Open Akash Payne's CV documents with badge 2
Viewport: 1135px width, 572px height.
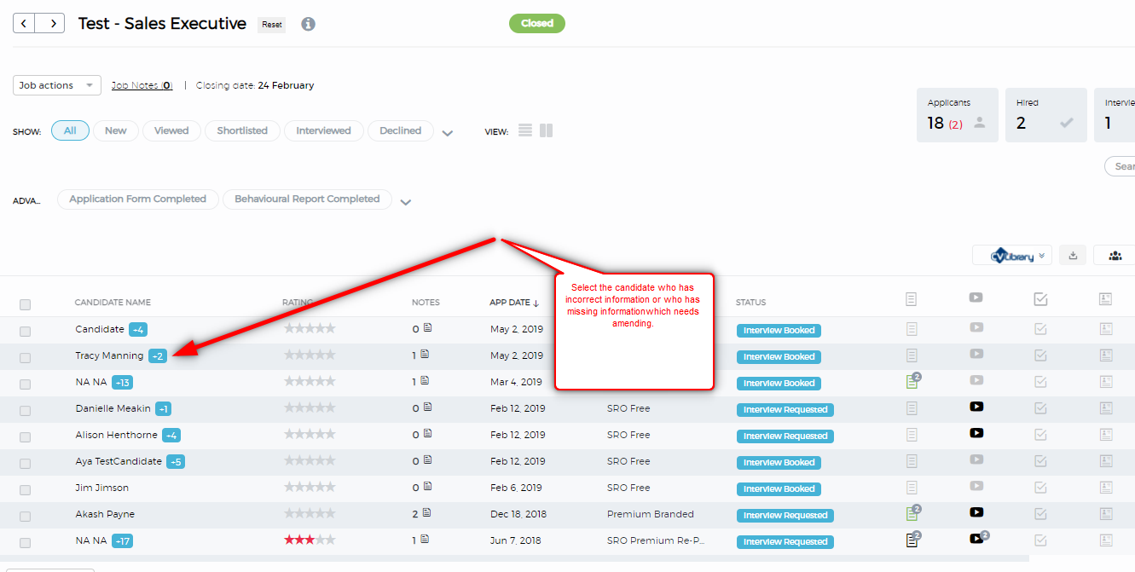pos(912,513)
